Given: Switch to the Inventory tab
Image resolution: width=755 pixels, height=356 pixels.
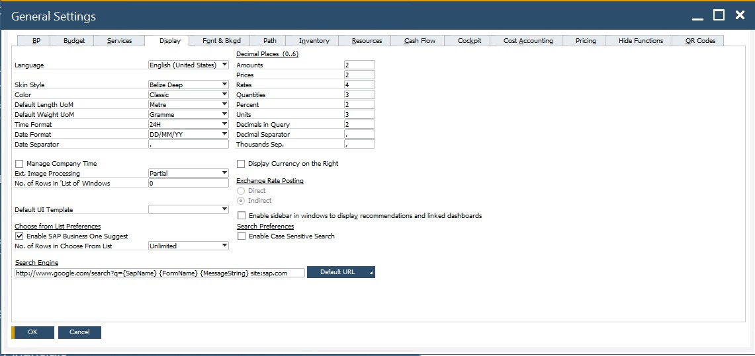Looking at the screenshot, I should [x=314, y=41].
